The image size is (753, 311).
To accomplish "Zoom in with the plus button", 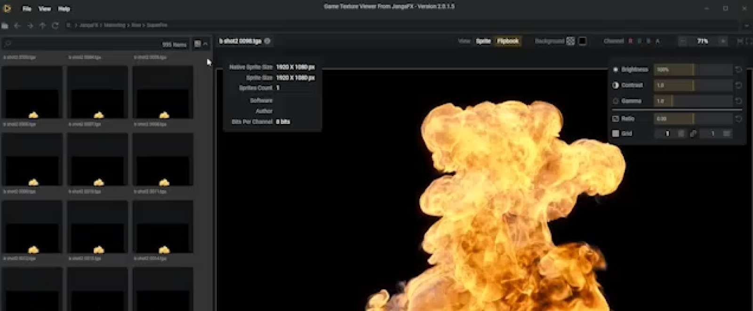I will point(723,41).
